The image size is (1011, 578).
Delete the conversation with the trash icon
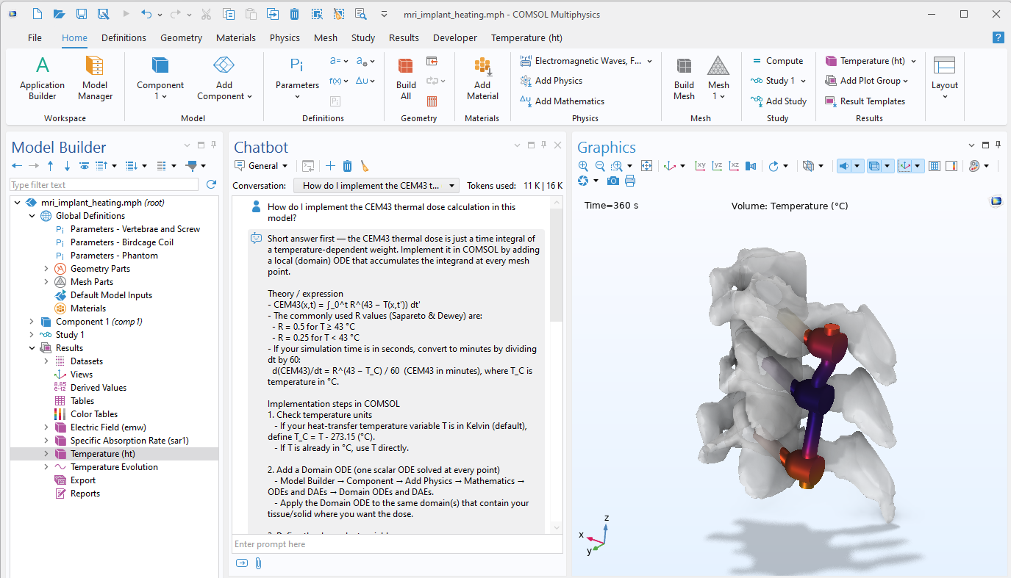348,166
